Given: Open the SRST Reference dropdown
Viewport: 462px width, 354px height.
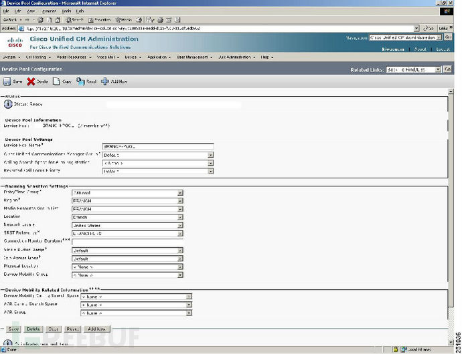Looking at the screenshot, I should pos(127,234).
